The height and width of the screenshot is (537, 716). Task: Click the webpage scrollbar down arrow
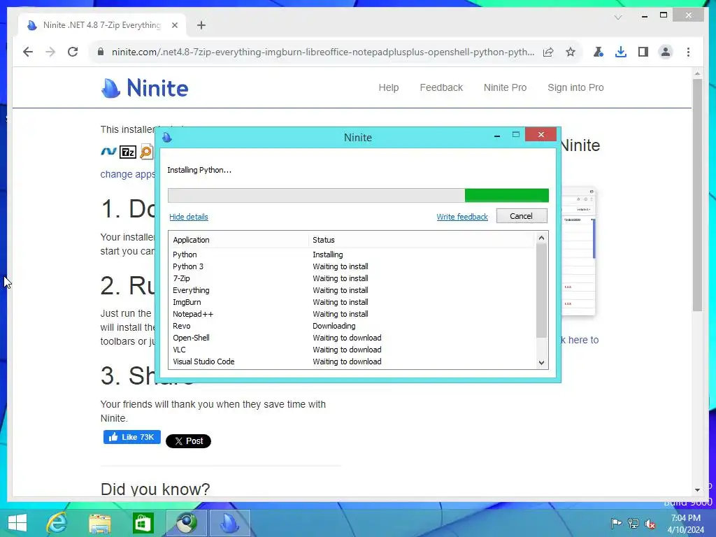pos(697,490)
